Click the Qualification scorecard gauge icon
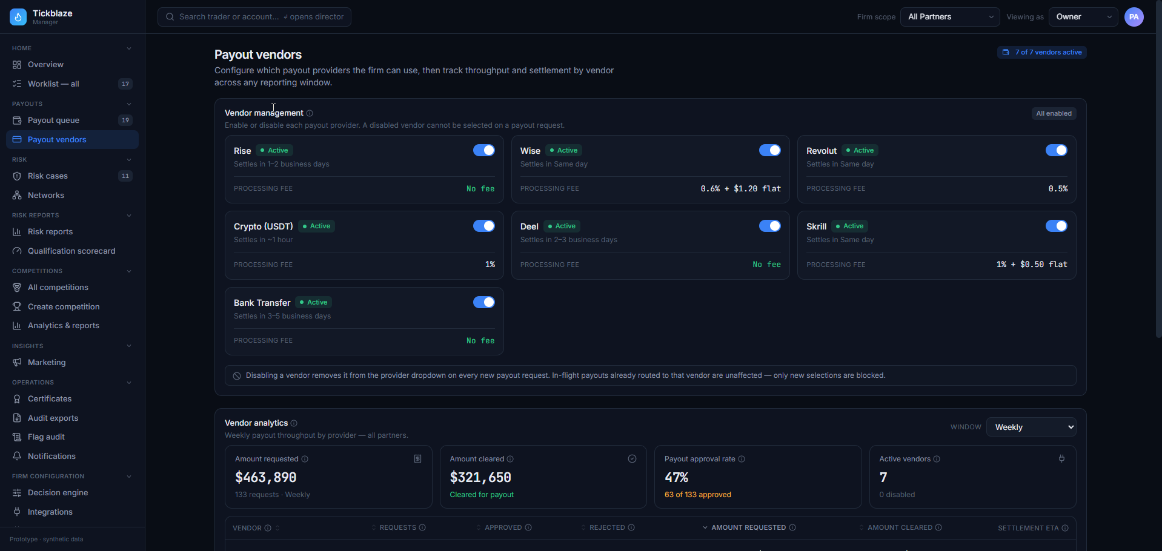Image resolution: width=1162 pixels, height=551 pixels. coord(17,251)
